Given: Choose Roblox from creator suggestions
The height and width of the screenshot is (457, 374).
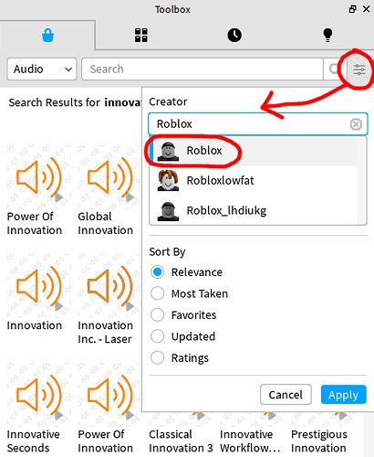Looking at the screenshot, I should (x=254, y=151).
